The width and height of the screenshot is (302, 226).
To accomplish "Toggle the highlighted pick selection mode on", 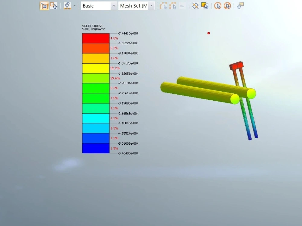I will 218,6.
